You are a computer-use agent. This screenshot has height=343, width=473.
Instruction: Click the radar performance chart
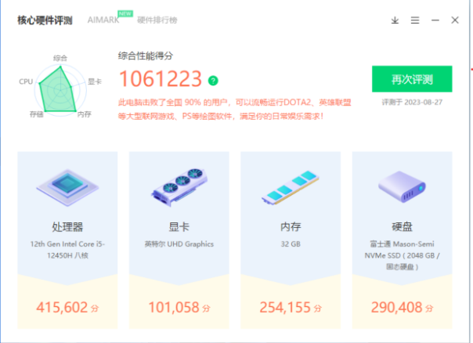click(60, 90)
